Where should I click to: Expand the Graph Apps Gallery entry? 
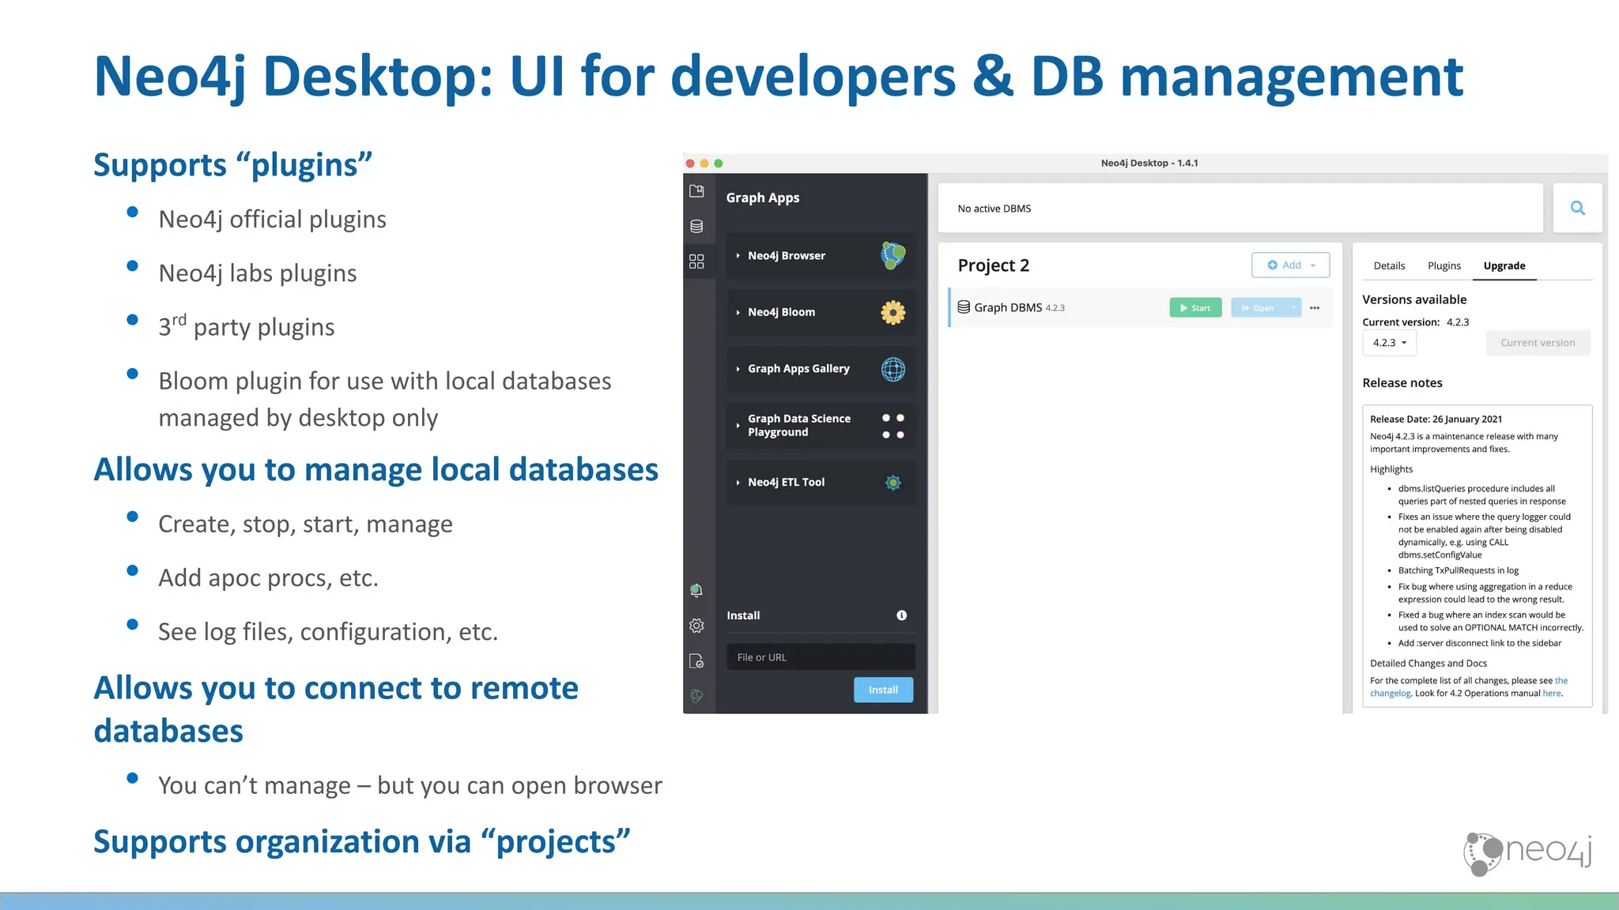click(x=738, y=369)
